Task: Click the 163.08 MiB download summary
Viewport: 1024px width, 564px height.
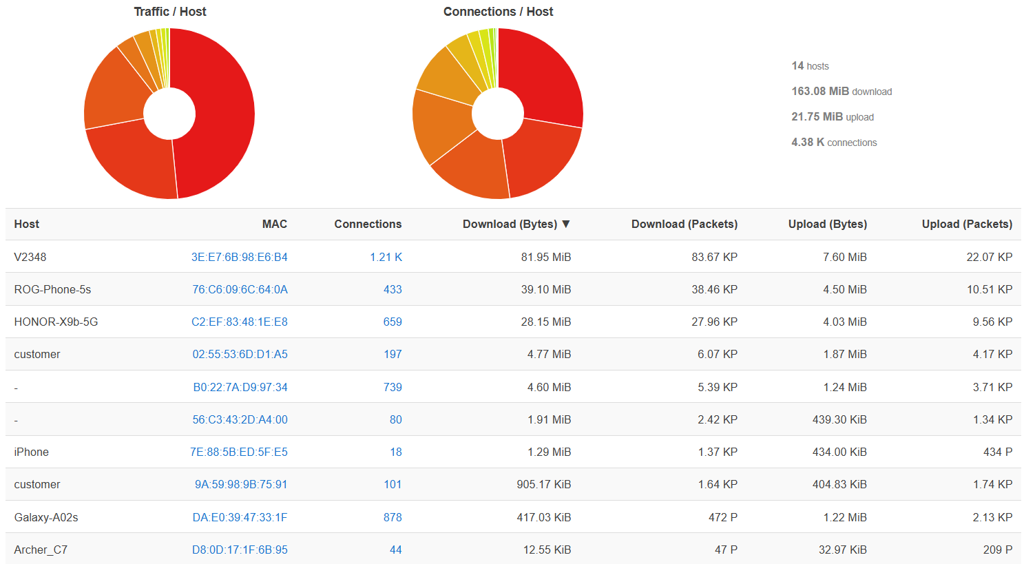Action: [x=842, y=92]
